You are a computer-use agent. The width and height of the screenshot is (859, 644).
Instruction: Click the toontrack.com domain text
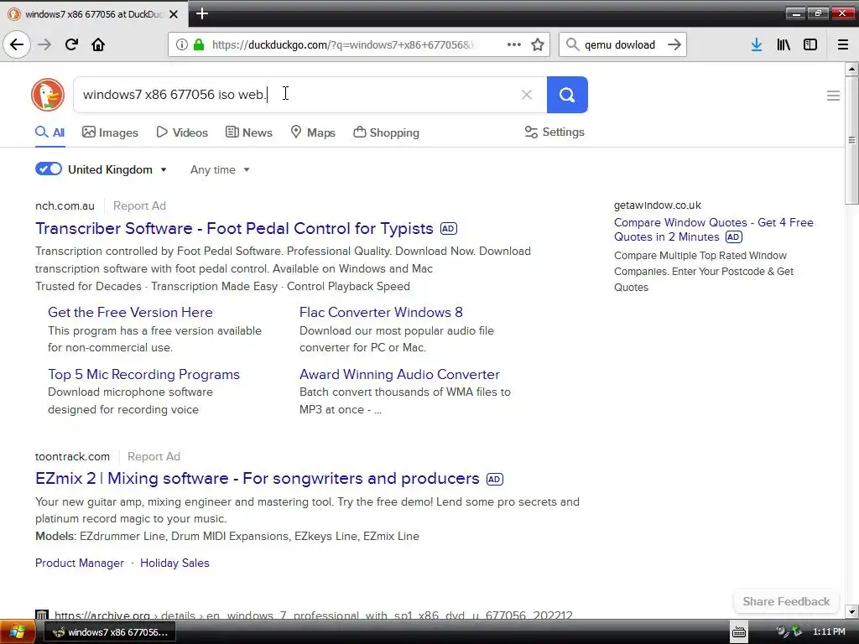point(72,457)
